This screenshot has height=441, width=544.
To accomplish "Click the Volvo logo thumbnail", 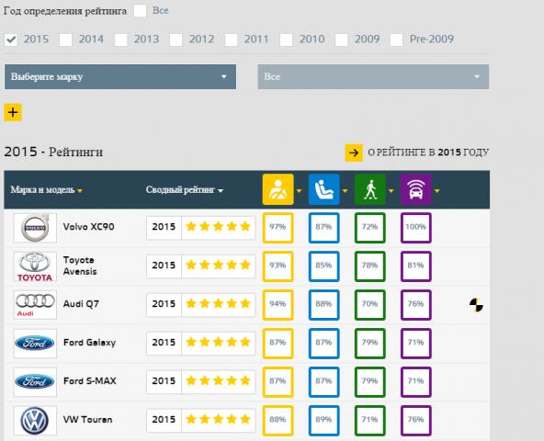I will (x=35, y=228).
